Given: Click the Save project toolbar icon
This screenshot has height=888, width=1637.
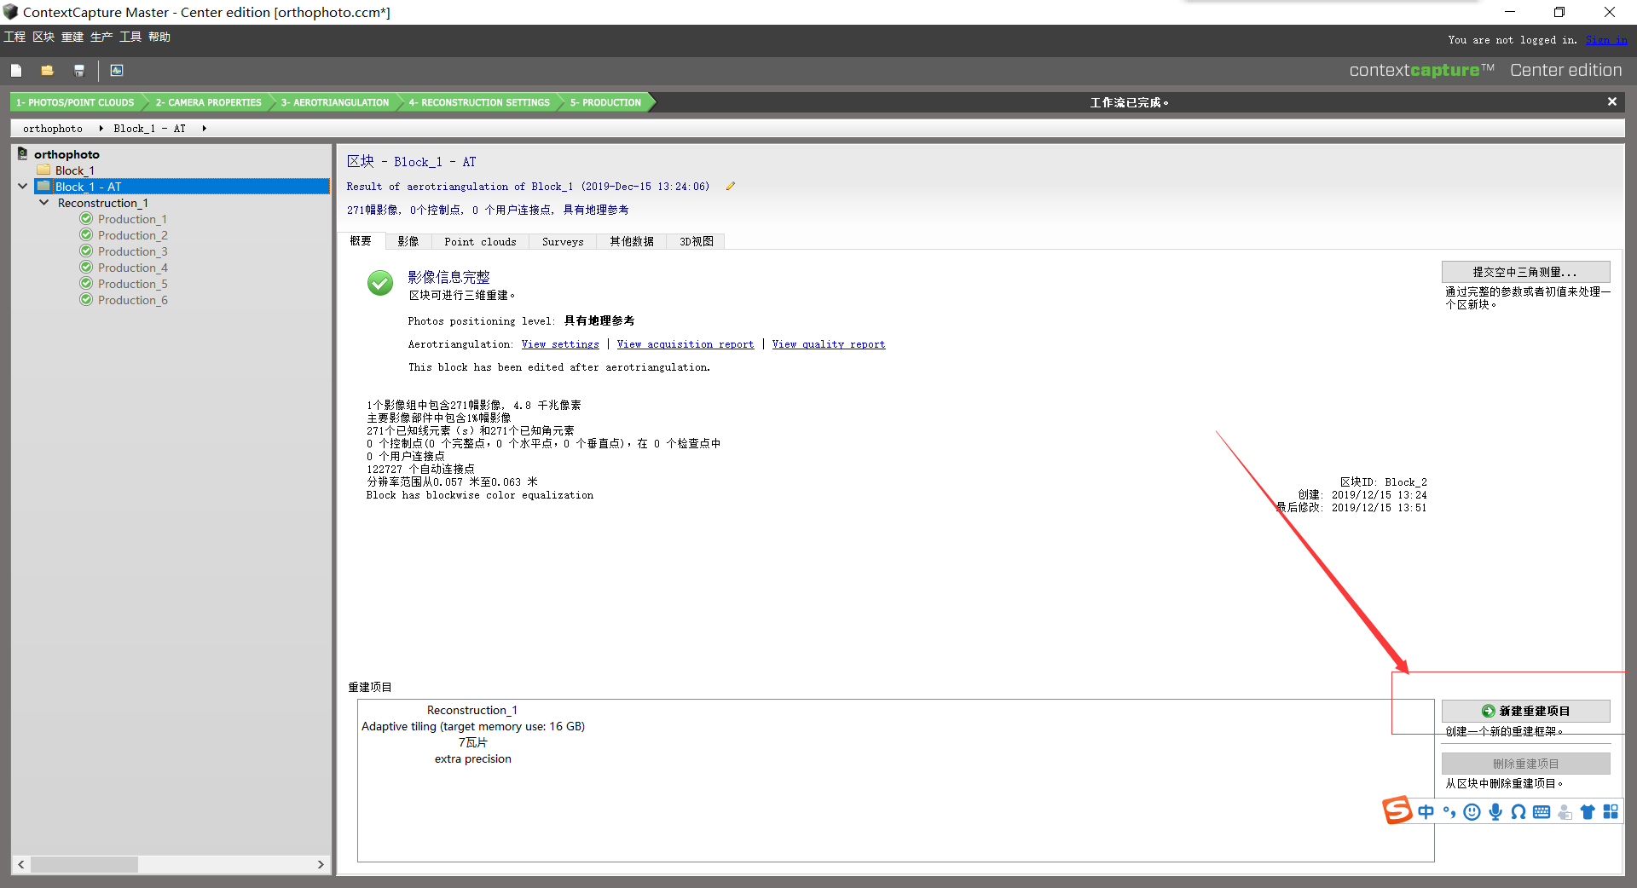Looking at the screenshot, I should pyautogui.click(x=79, y=71).
